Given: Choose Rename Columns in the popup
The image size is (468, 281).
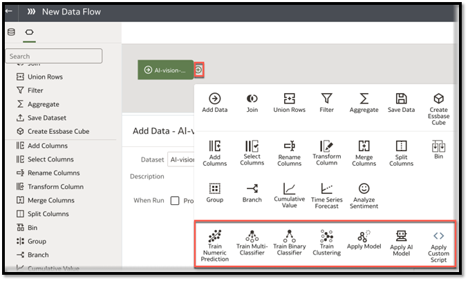Looking at the screenshot, I should 289,153.
